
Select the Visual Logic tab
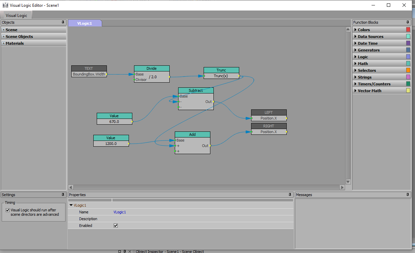(16, 15)
